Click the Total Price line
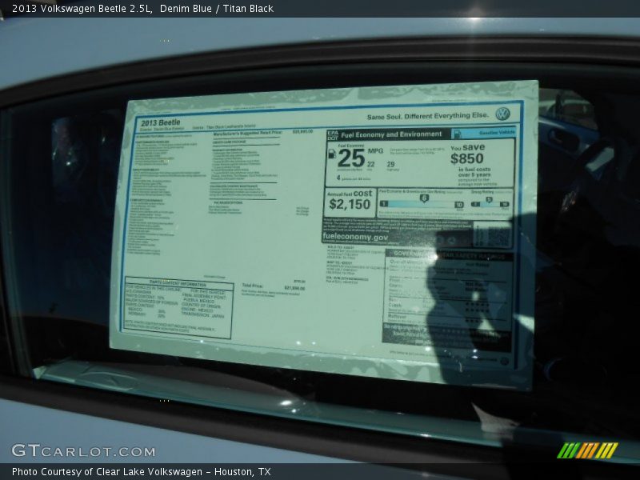Screen dimensions: 640x480 (273, 286)
